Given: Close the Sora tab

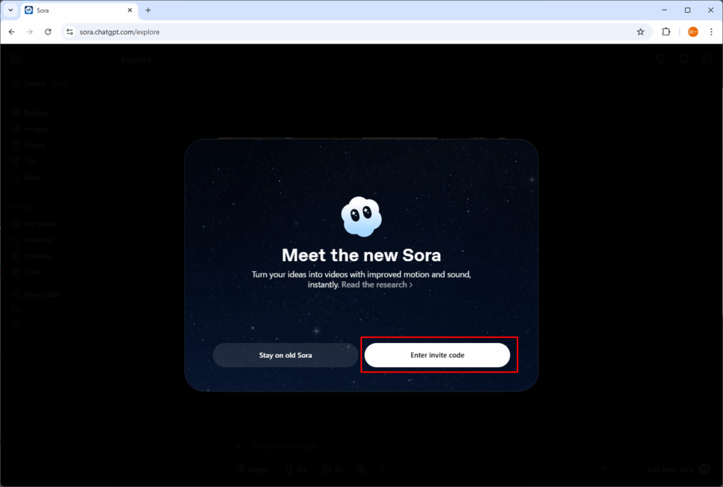Looking at the screenshot, I should click(x=130, y=11).
